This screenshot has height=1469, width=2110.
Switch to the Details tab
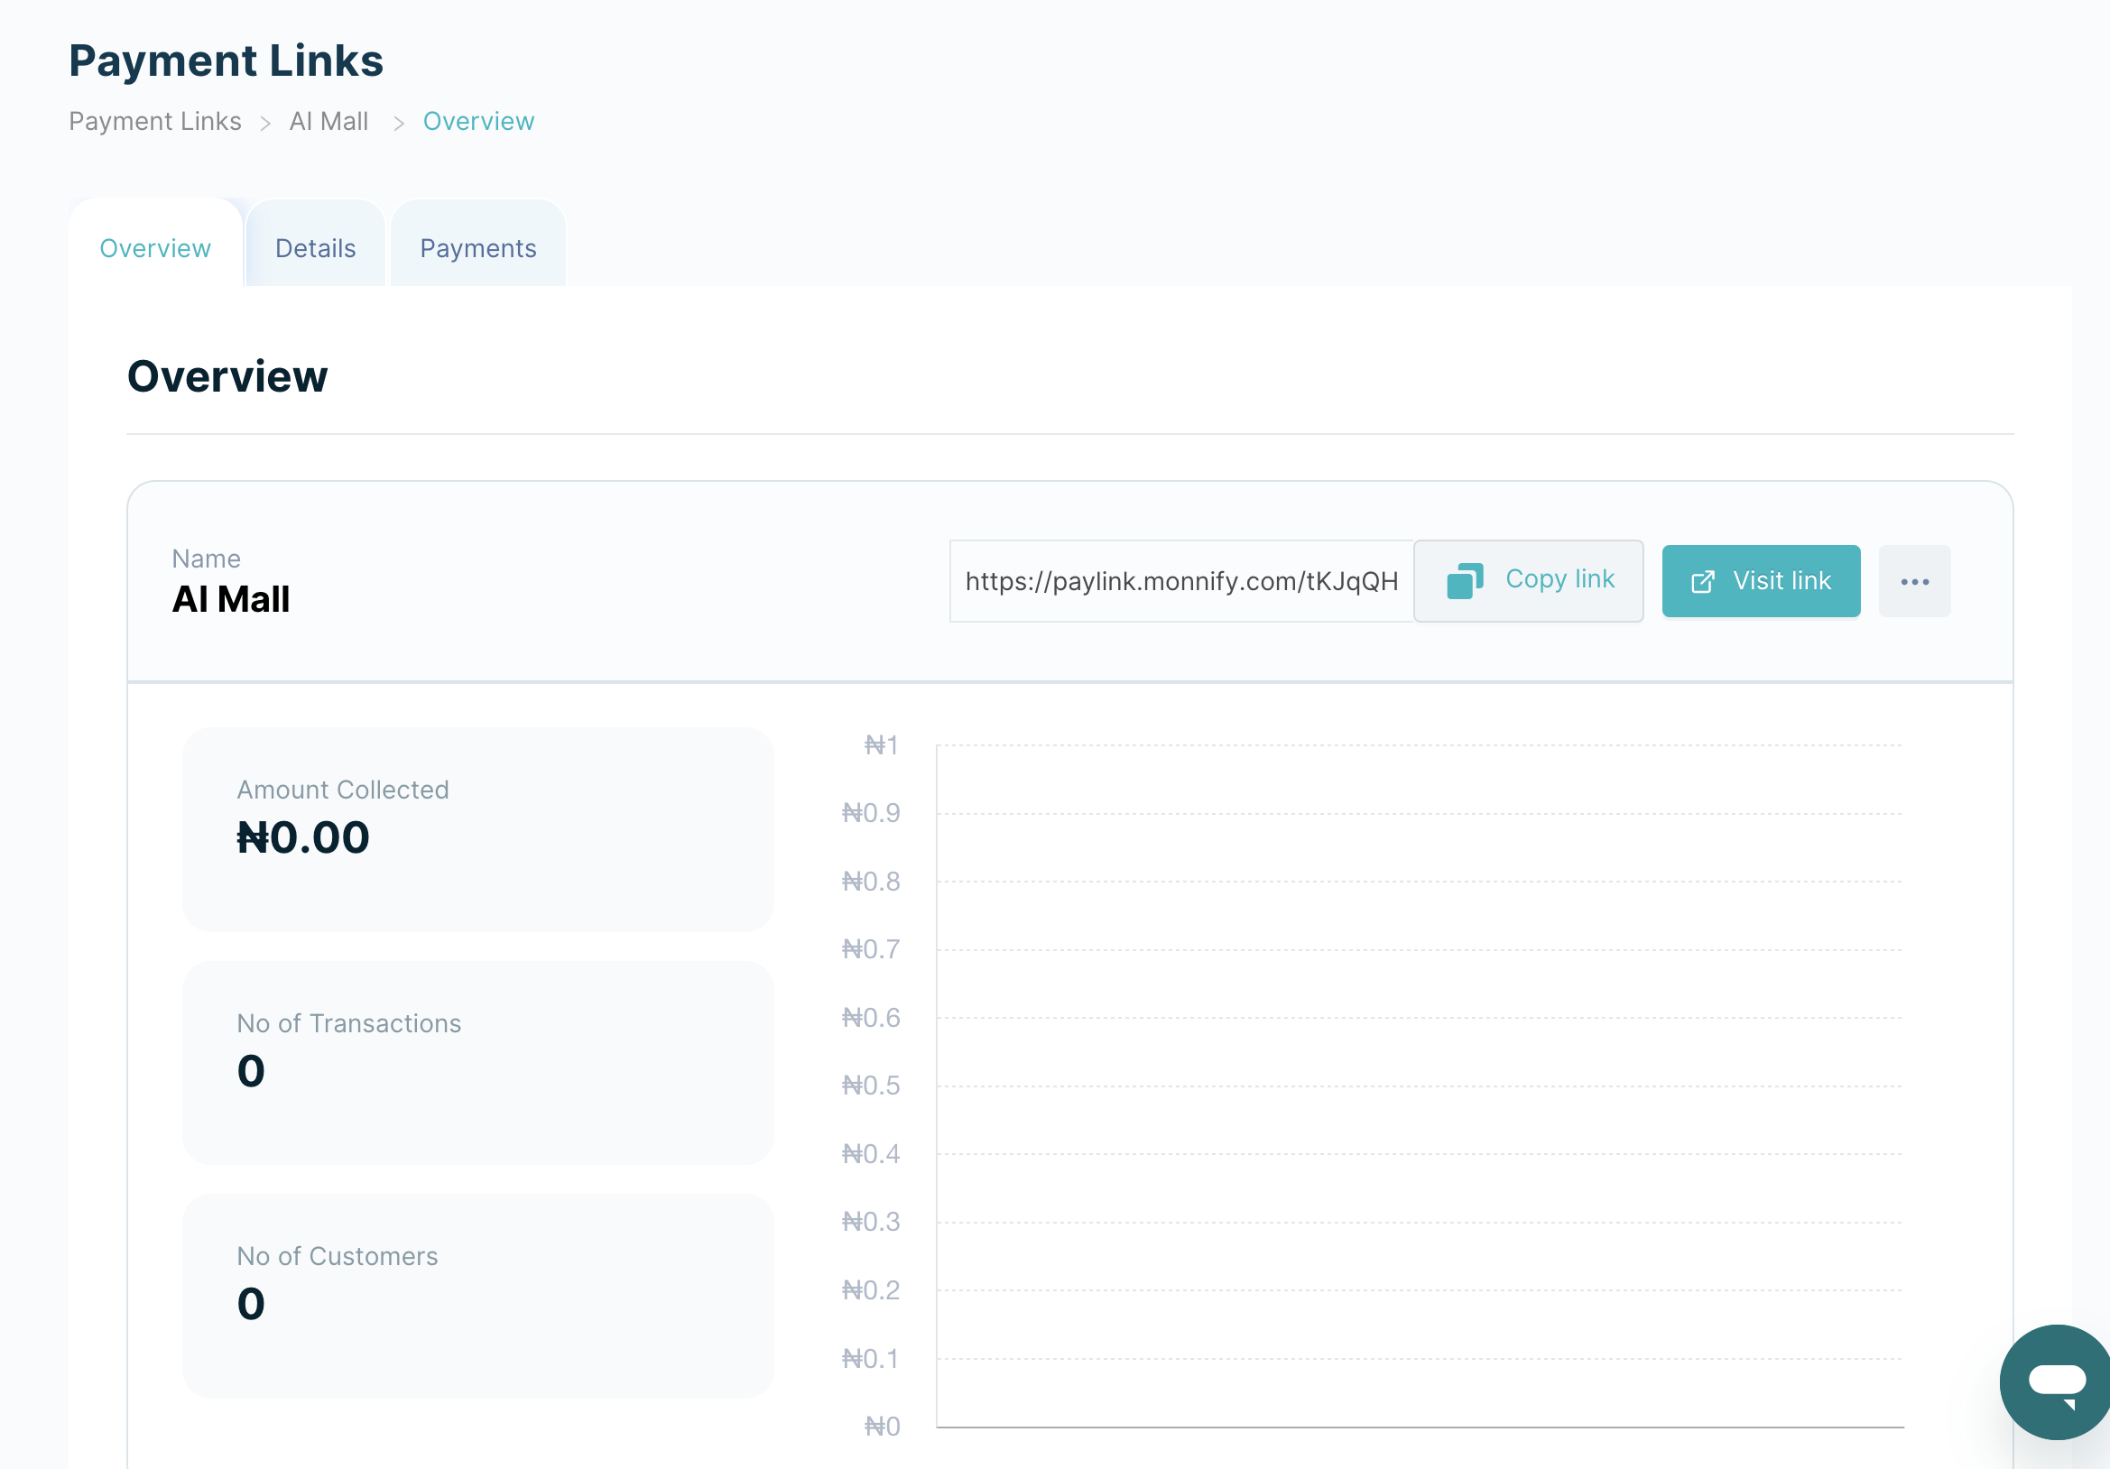pyautogui.click(x=315, y=248)
